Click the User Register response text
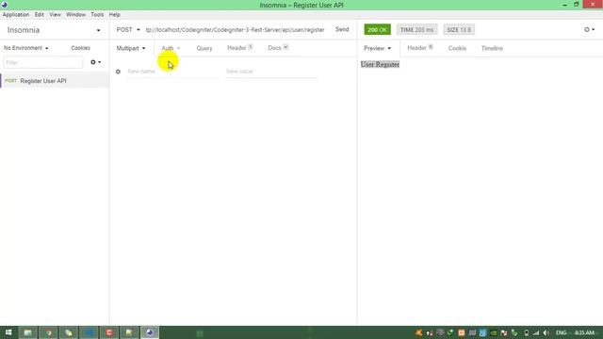Viewport: 603px width, 339px height. point(380,64)
